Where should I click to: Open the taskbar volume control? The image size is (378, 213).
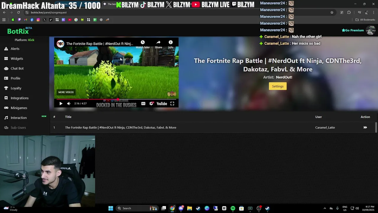point(357,208)
